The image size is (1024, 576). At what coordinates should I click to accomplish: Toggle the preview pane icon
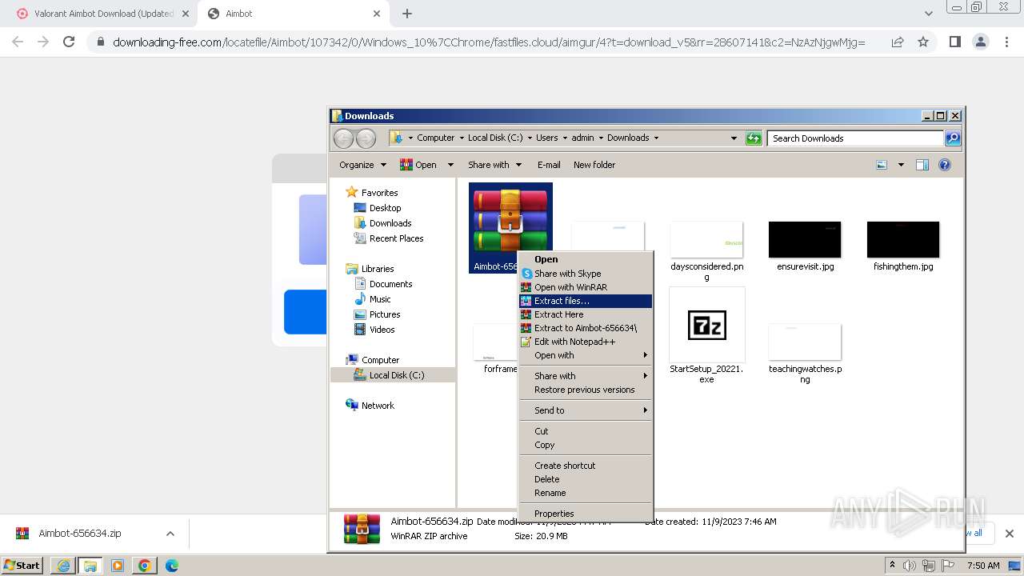click(922, 165)
